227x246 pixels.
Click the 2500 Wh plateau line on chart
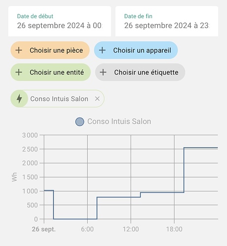tap(201, 148)
